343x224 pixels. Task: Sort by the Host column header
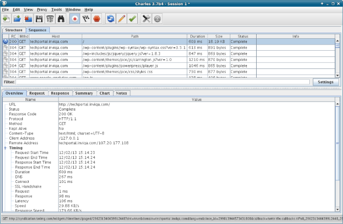pos(55,36)
